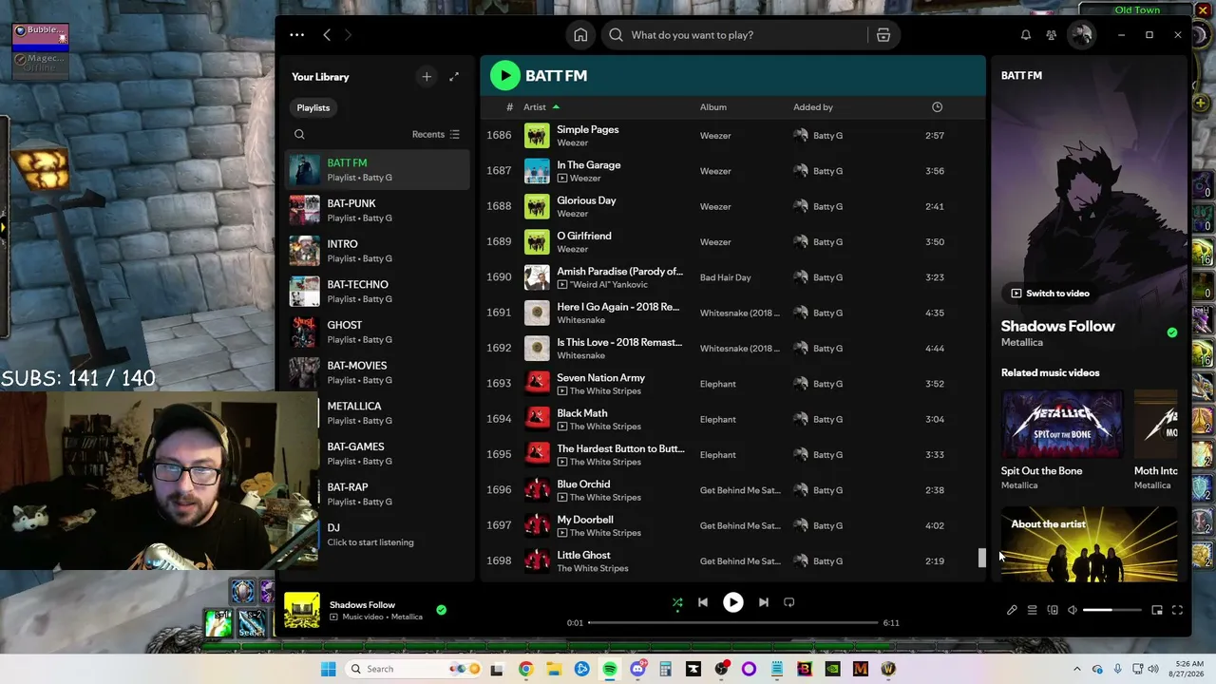
Task: Open the What's New notifications bell
Action: tap(1026, 35)
